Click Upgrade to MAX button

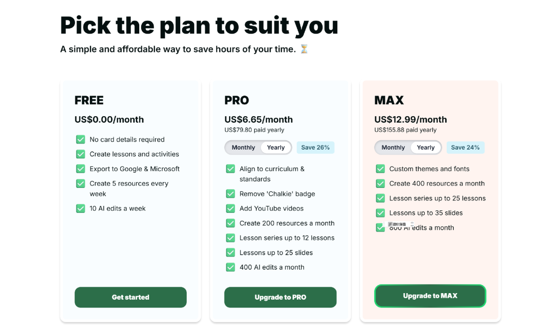[x=430, y=296]
